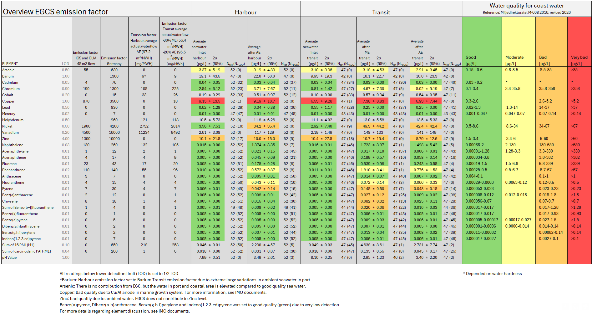
Task: Select Nickel harbour emission value 2732
Action: click(144, 126)
